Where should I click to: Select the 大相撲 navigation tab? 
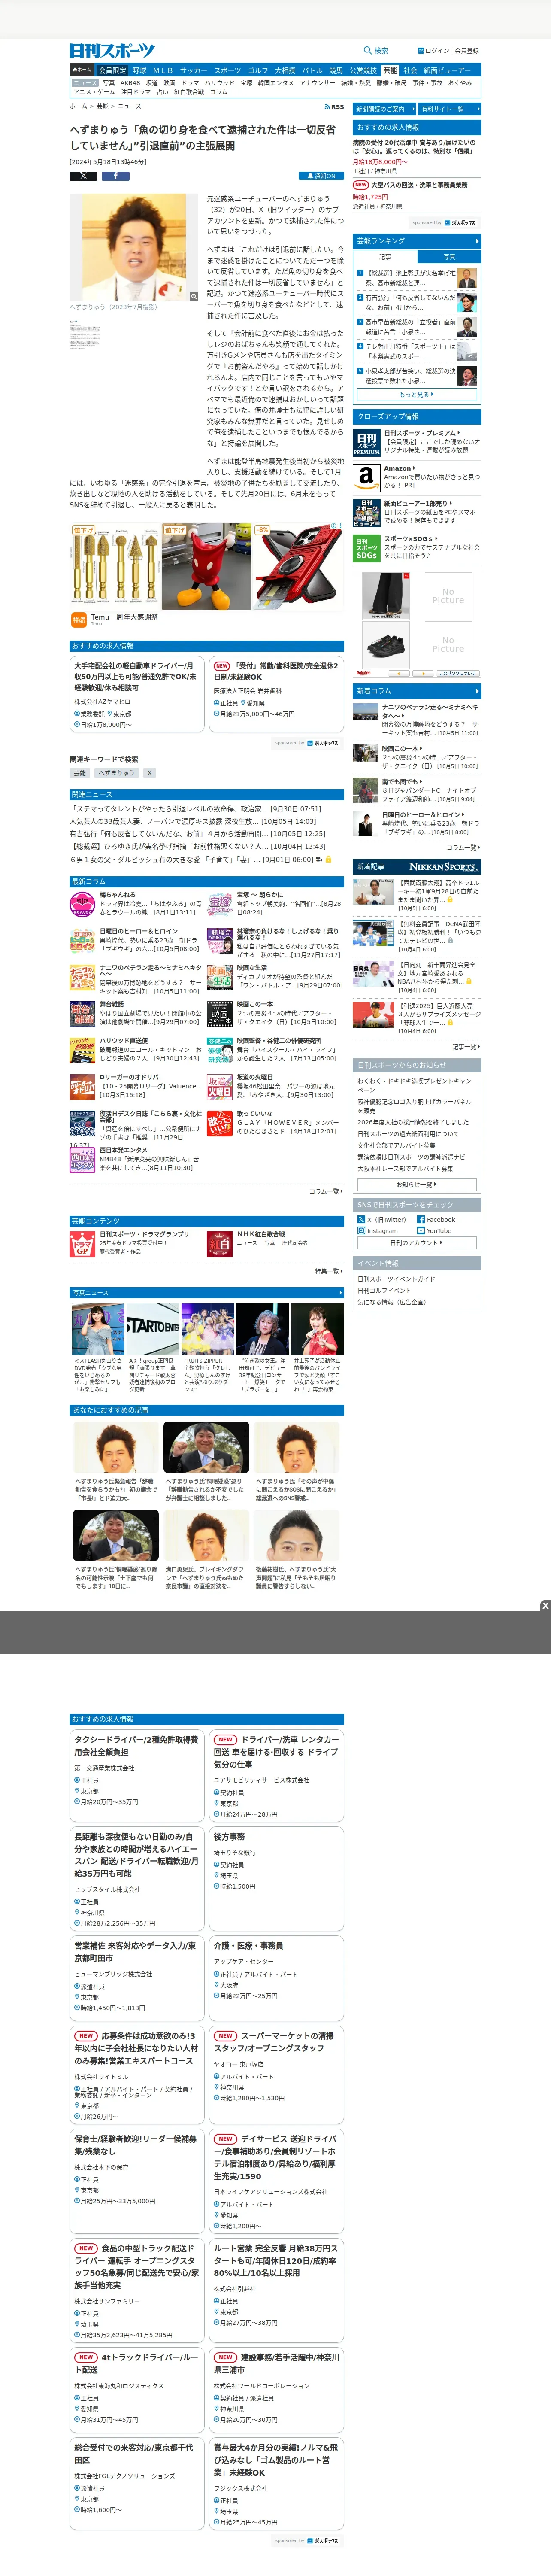tap(285, 71)
